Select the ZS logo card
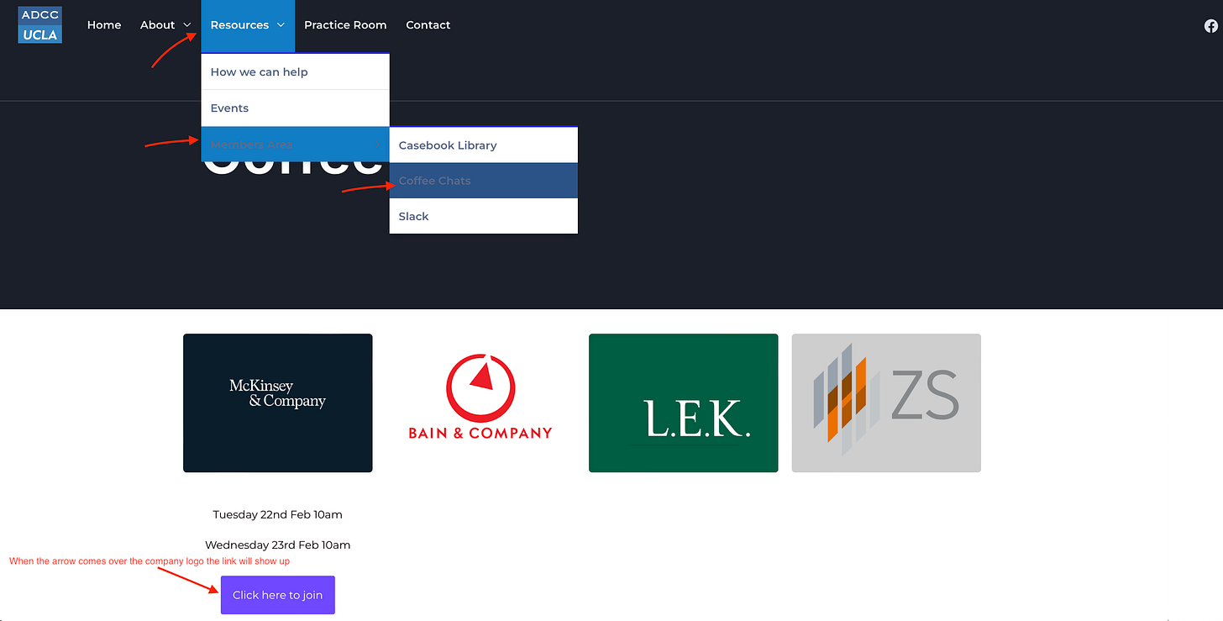Image resolution: width=1223 pixels, height=621 pixels. pyautogui.click(x=886, y=403)
